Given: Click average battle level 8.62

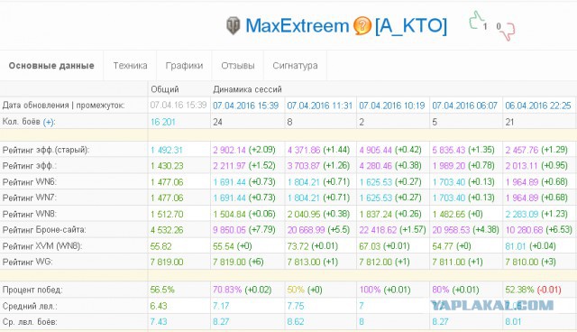Looking at the screenshot, I should [296, 322].
